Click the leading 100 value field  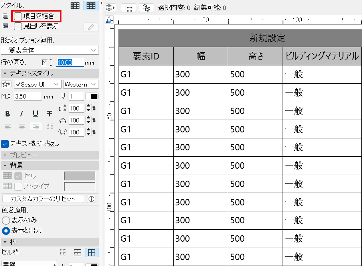(76, 108)
